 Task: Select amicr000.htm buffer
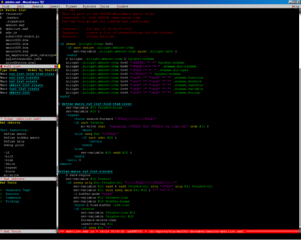pyautogui.click(x=17, y=40)
